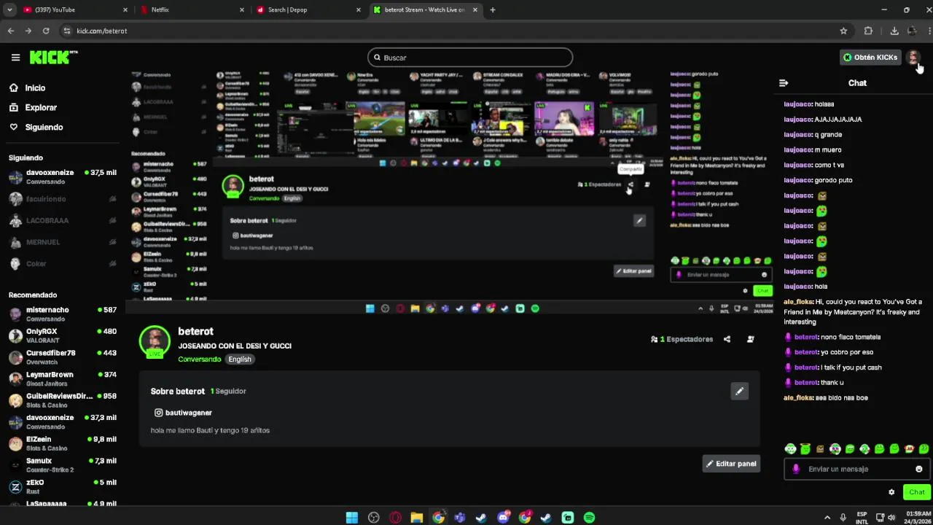Open OnlyRGX in the Recomendado list

click(x=62, y=336)
